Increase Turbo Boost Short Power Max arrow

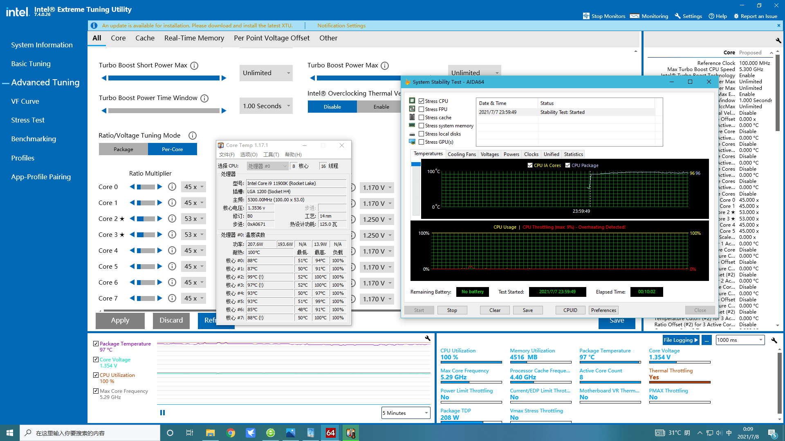point(224,78)
